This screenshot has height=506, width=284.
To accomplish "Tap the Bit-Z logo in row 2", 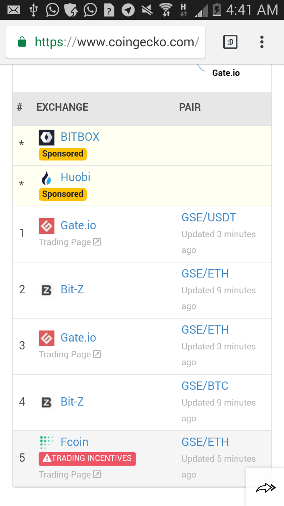I will [x=47, y=291].
